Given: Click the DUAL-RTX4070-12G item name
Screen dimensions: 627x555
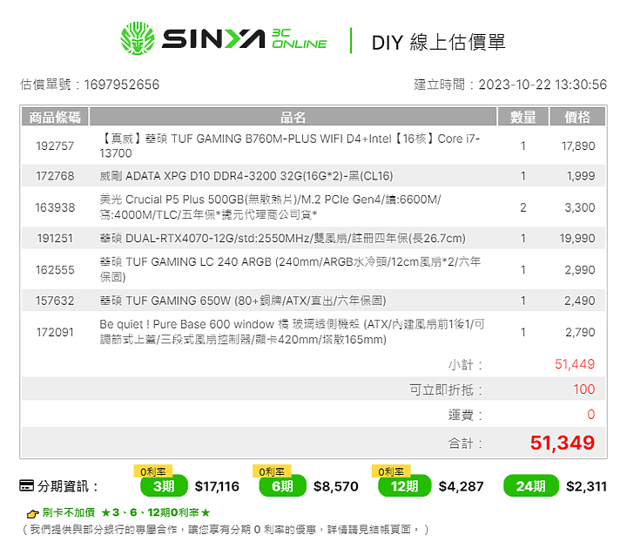Looking at the screenshot, I should point(282,238).
